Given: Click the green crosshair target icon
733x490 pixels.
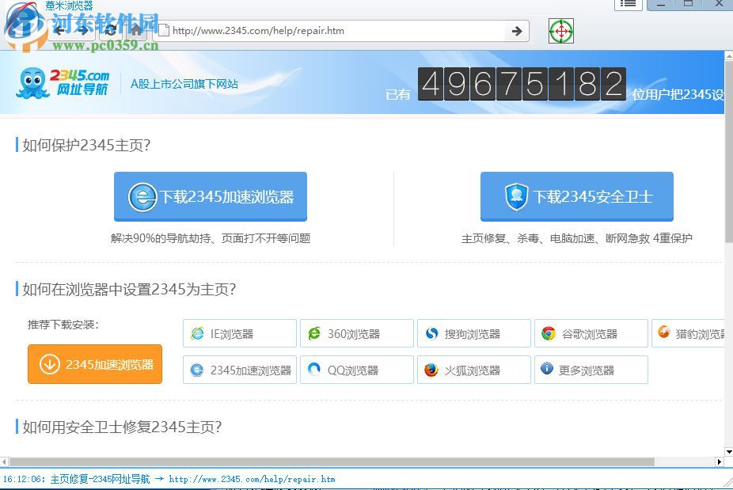Looking at the screenshot, I should coord(561,32).
